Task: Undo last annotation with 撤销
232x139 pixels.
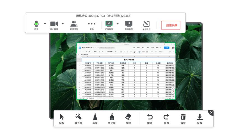Action: tap(150, 117)
